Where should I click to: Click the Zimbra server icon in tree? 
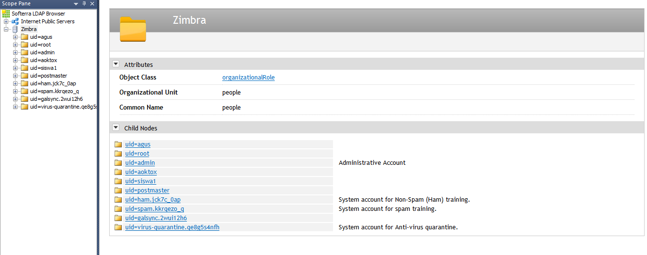click(15, 29)
